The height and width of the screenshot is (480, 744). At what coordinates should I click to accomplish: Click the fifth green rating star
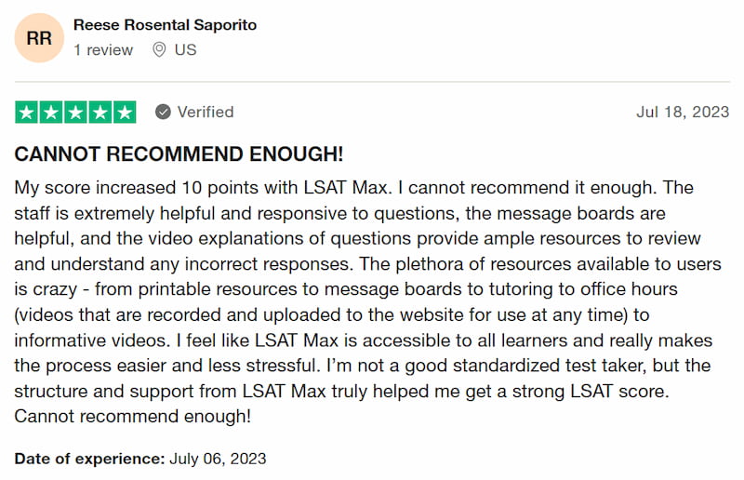(125, 112)
